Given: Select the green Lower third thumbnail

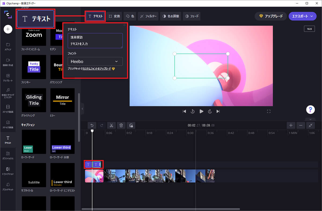Looking at the screenshot, I should point(34,142).
